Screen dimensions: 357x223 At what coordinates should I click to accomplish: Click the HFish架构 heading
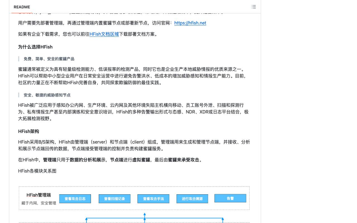pos(29,131)
